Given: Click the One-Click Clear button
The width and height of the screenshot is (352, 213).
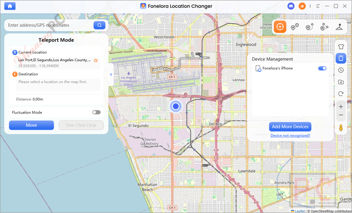Looking at the screenshot, I should click(x=81, y=125).
